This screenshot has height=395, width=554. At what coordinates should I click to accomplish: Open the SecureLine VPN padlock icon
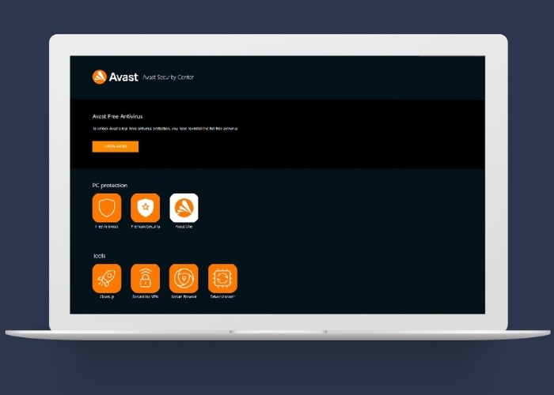[145, 278]
